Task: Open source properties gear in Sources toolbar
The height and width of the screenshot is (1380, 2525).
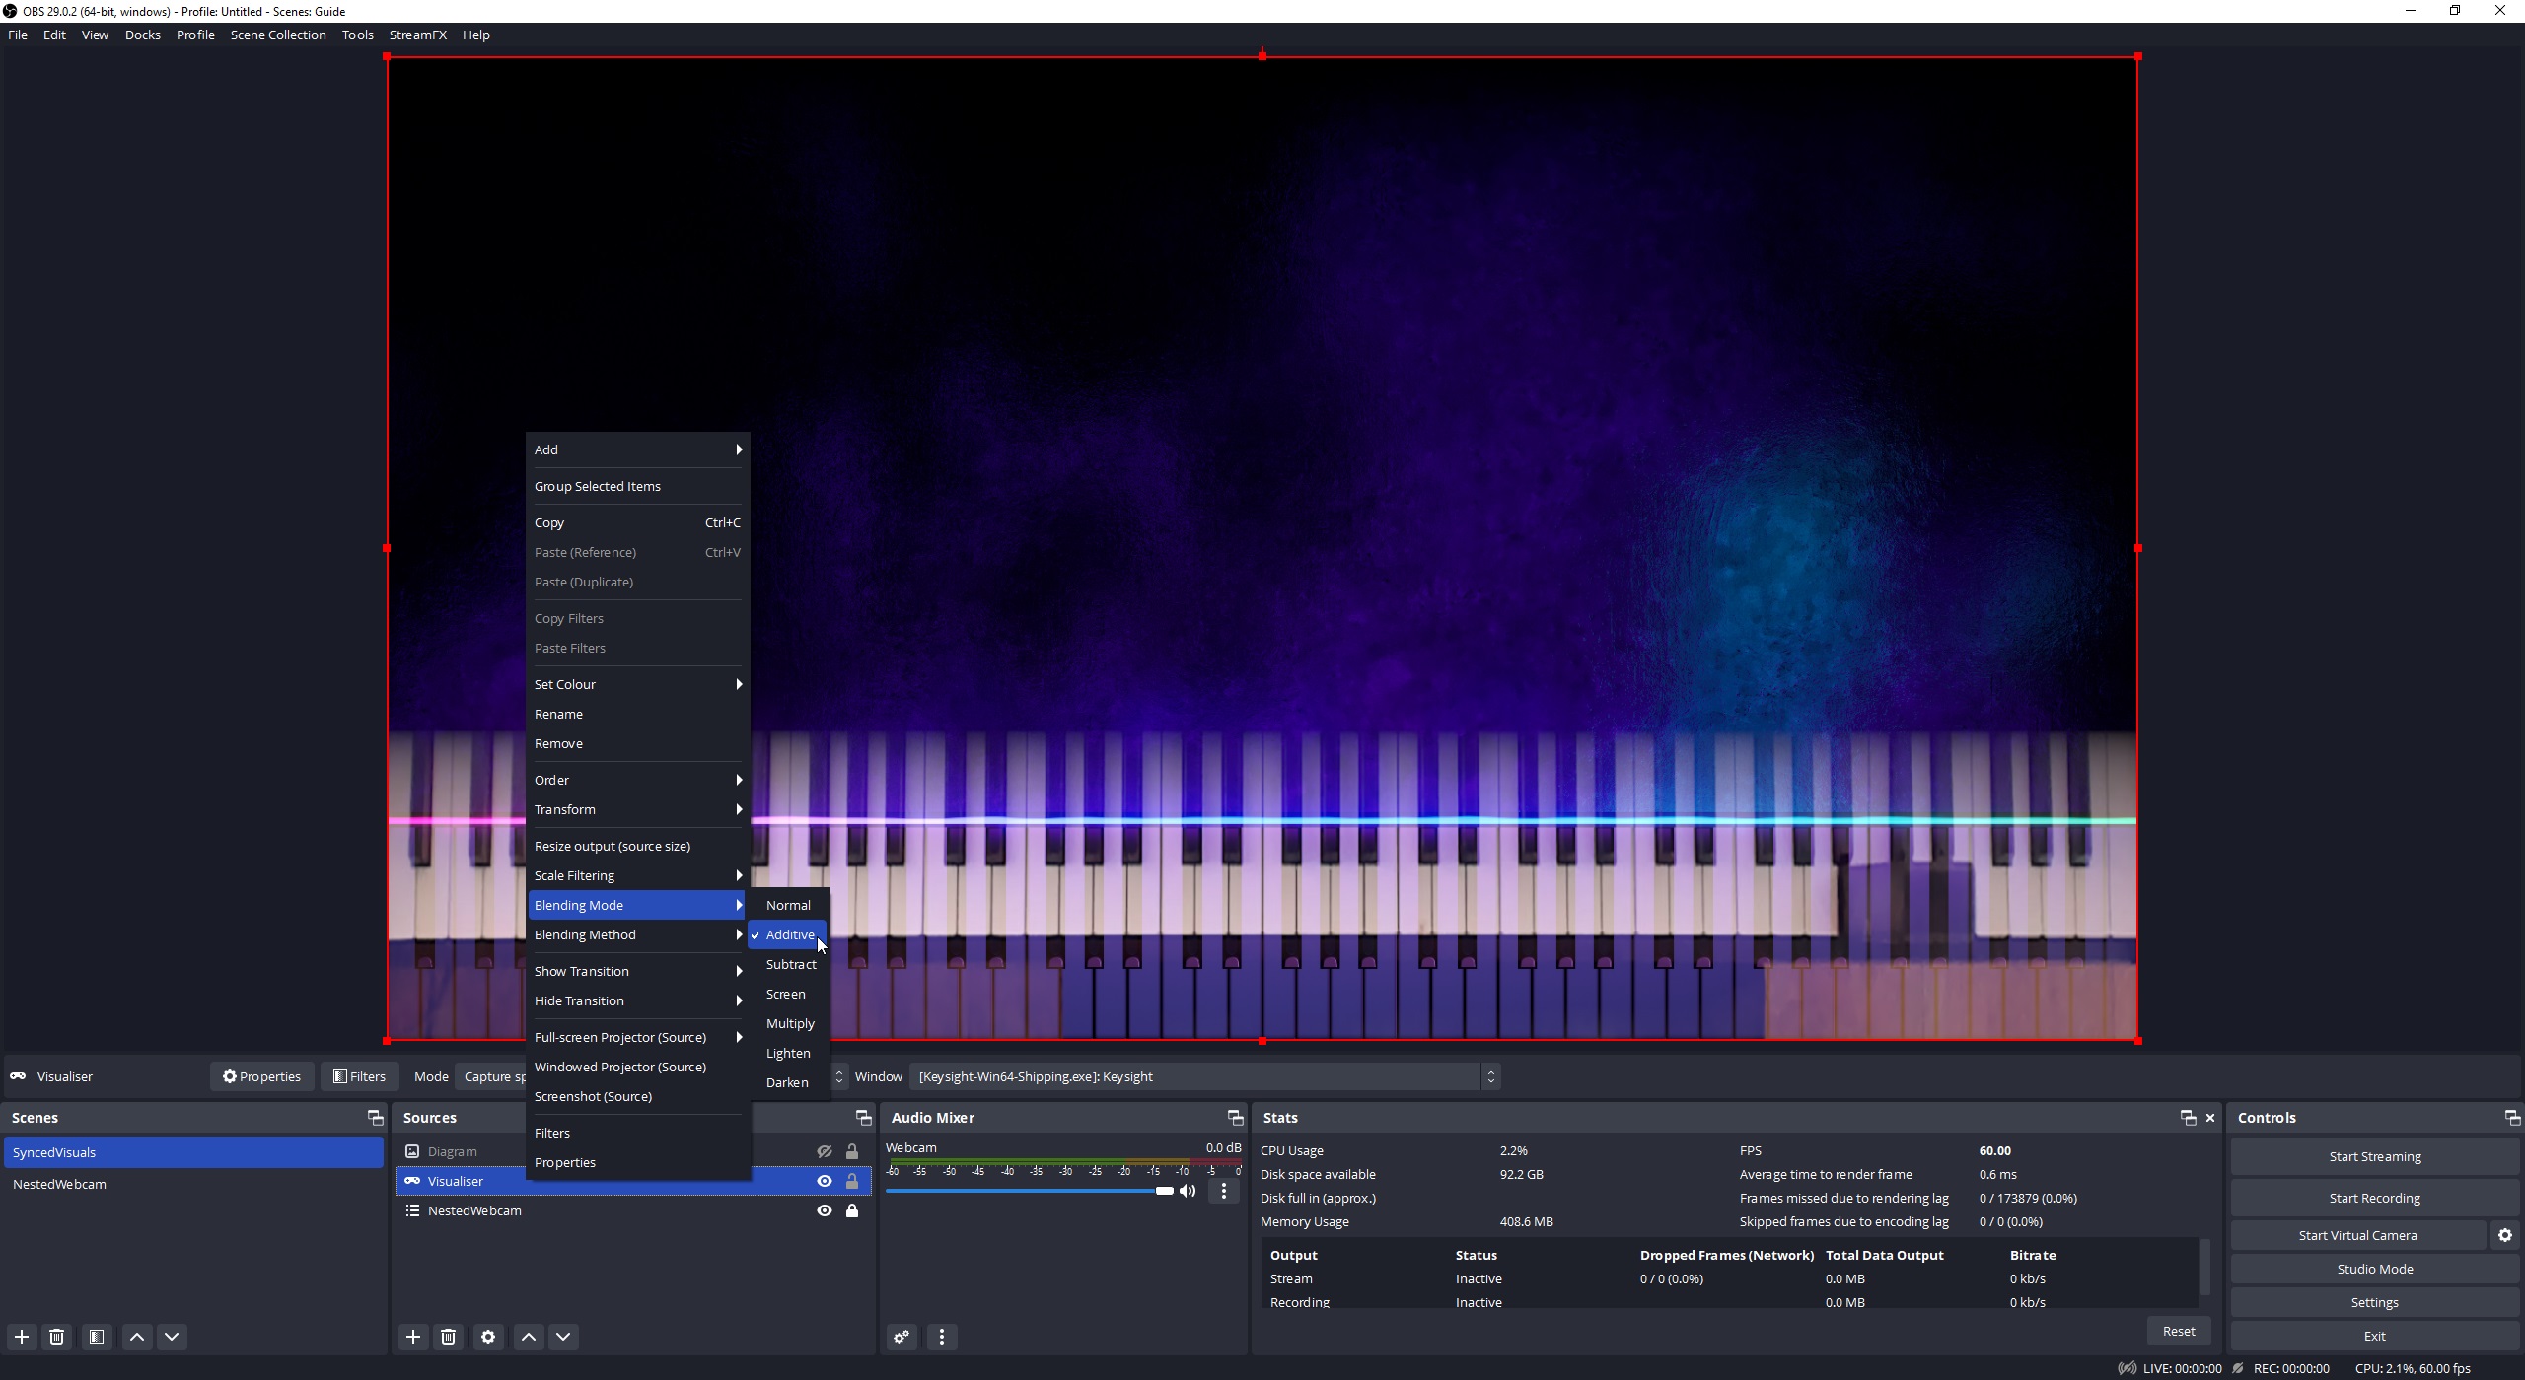Action: pos(488,1337)
